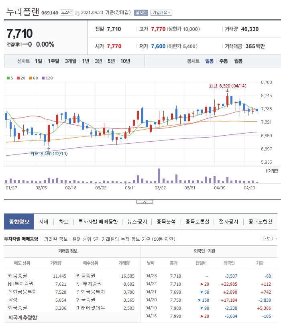Switch to the 월봉 monthly candle chart
Screen dimensions: 281x323
[238, 61]
